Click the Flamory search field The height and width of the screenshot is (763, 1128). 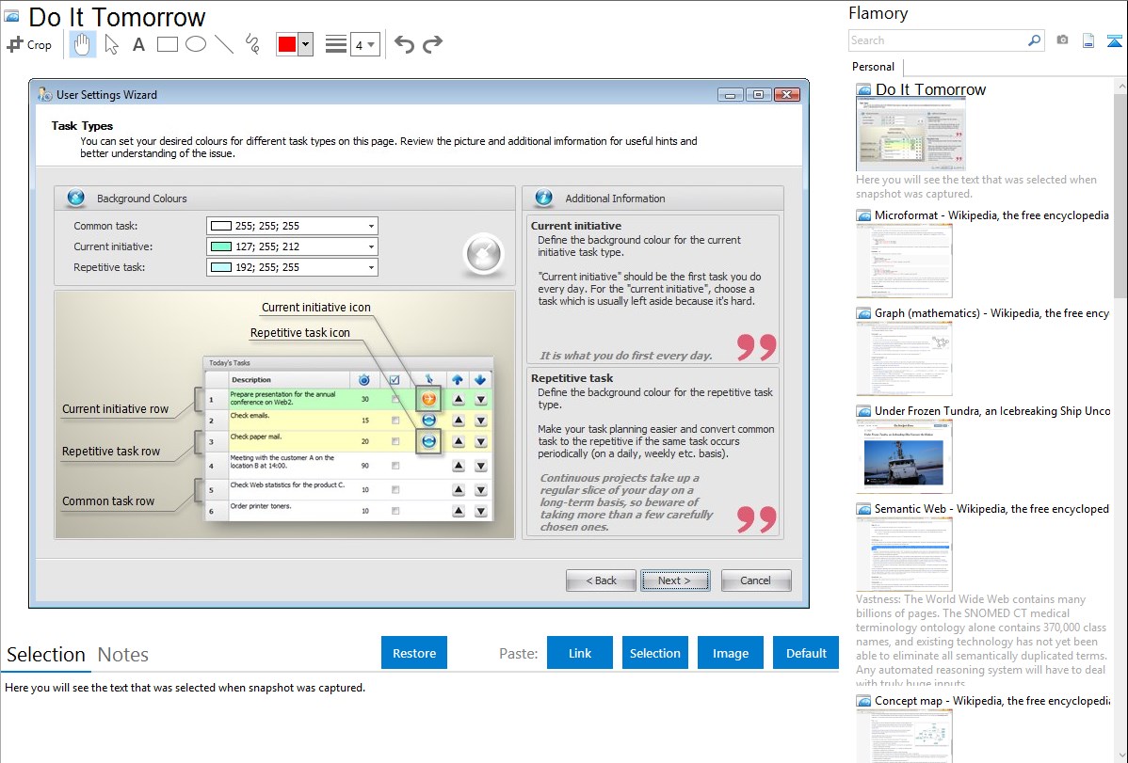[937, 40]
